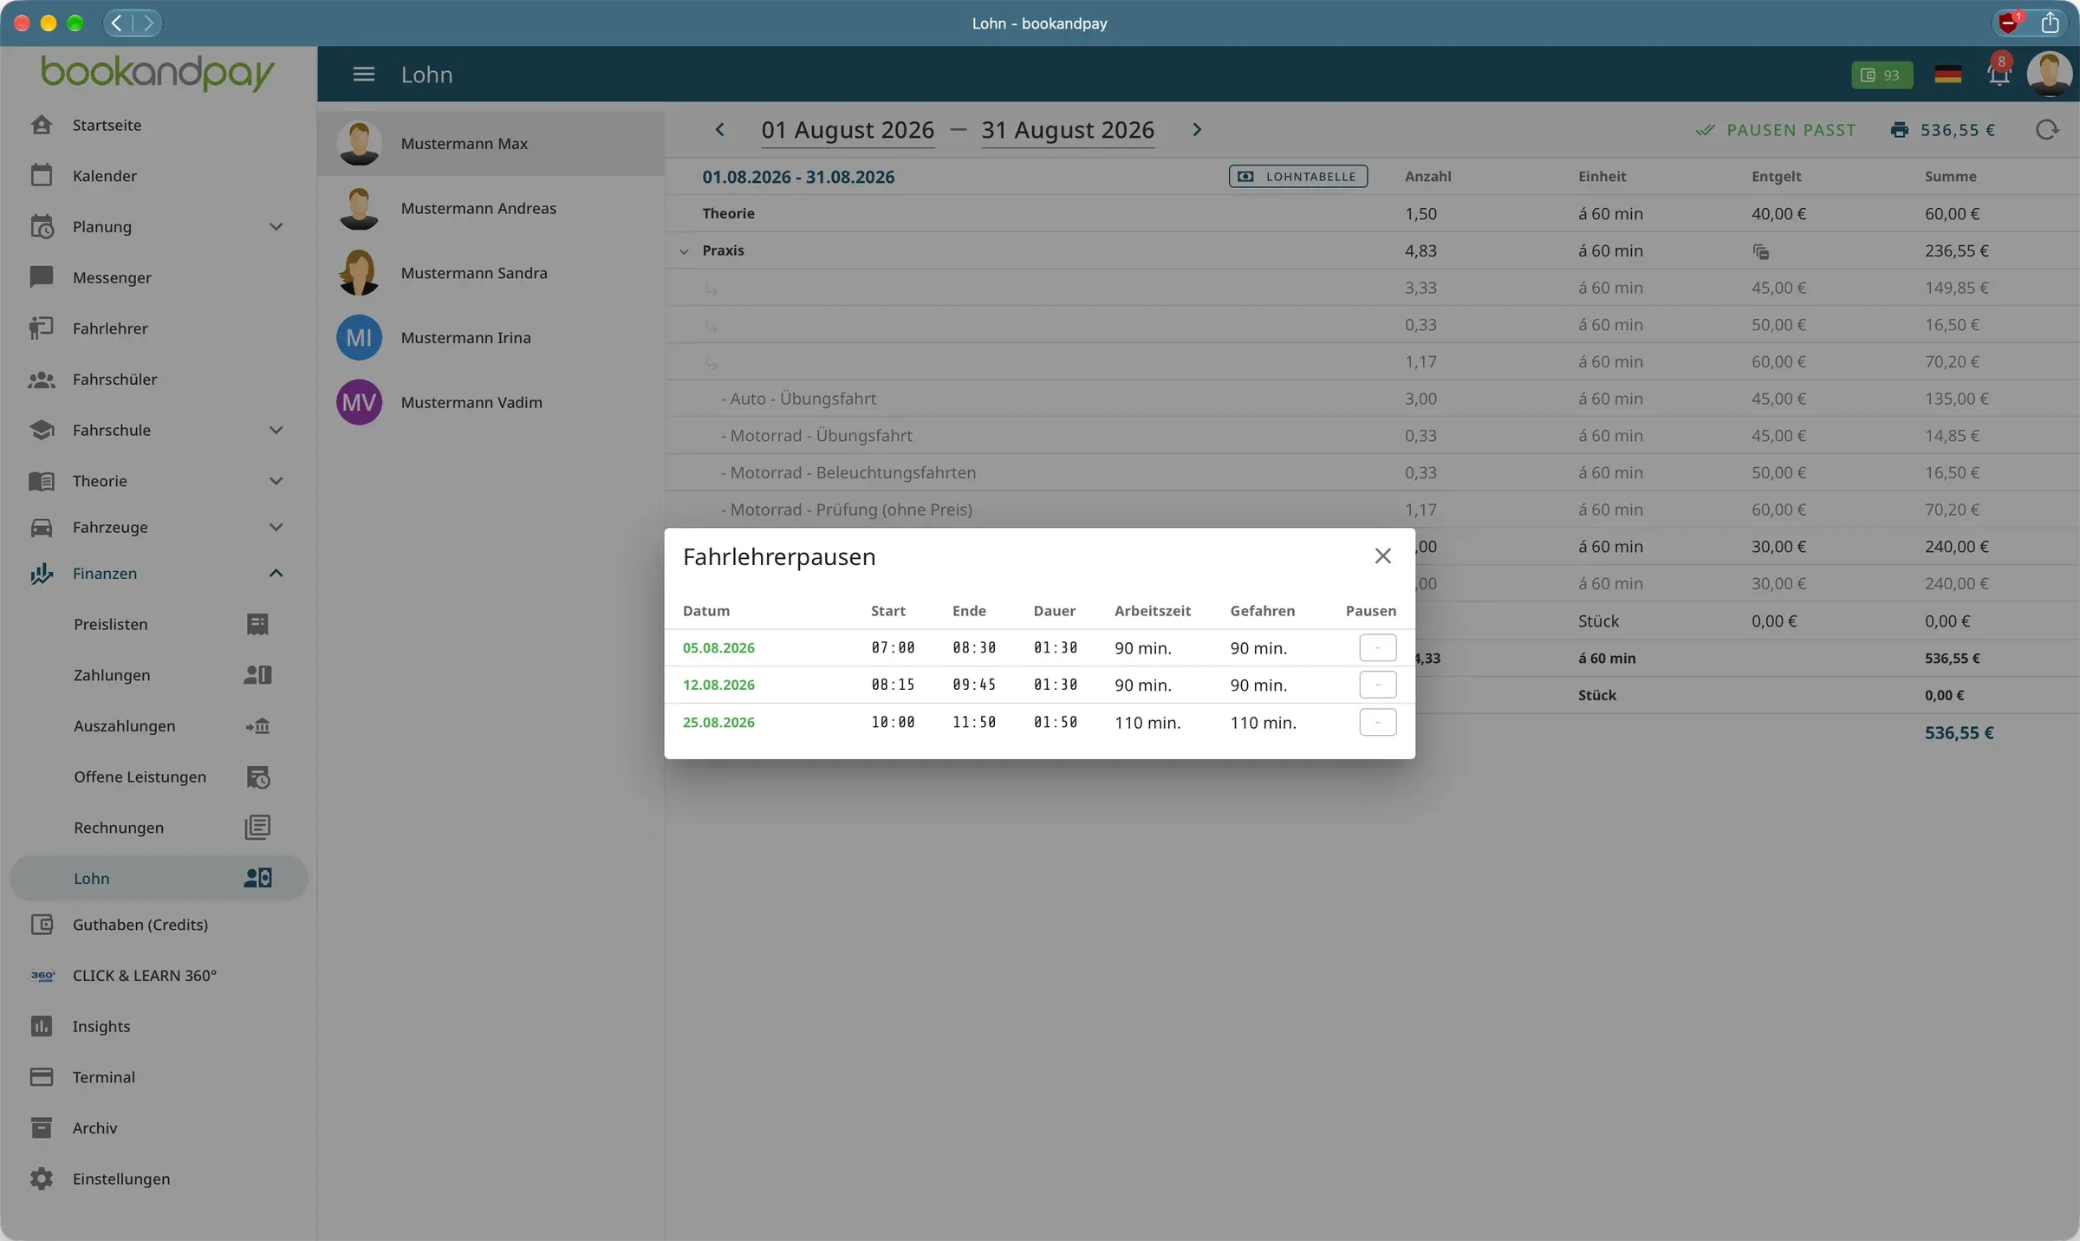Open Startseite in the sidebar
This screenshot has height=1241, width=2080.
point(158,125)
